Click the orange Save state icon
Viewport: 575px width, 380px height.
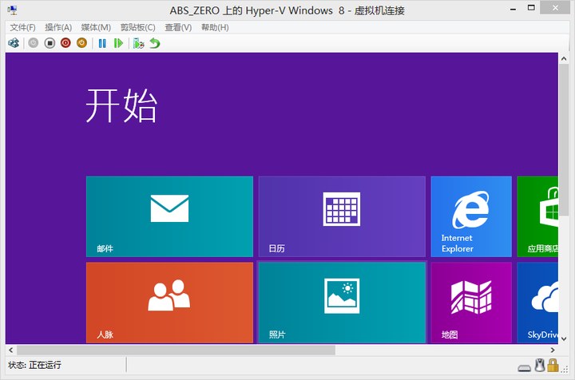point(81,43)
